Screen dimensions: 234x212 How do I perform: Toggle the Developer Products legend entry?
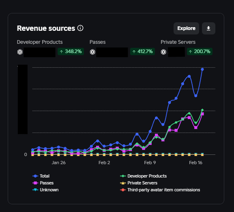(143, 176)
